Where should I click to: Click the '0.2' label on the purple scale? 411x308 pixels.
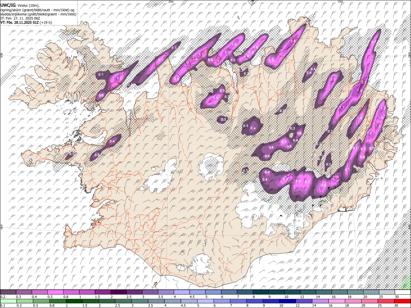pyautogui.click(x=3, y=297)
